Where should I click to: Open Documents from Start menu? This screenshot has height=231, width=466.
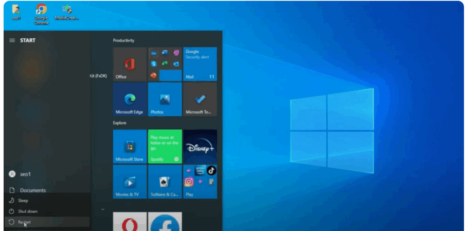coord(47,190)
